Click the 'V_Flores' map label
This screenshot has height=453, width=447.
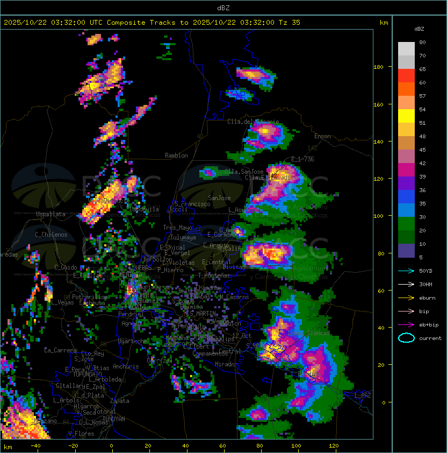point(81,434)
